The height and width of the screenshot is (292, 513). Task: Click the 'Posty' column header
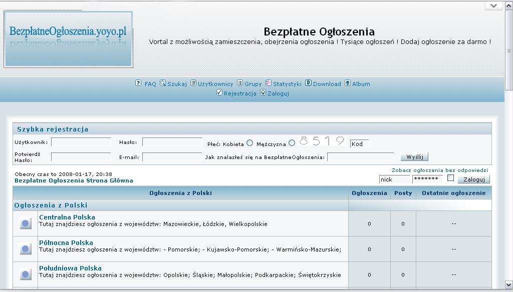coord(403,193)
